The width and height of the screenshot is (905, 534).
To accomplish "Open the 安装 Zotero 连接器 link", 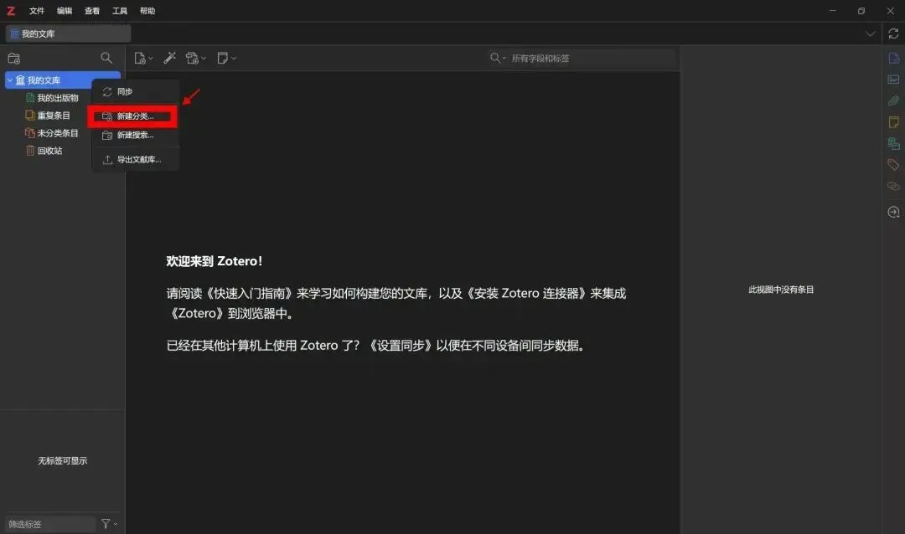I will (527, 294).
